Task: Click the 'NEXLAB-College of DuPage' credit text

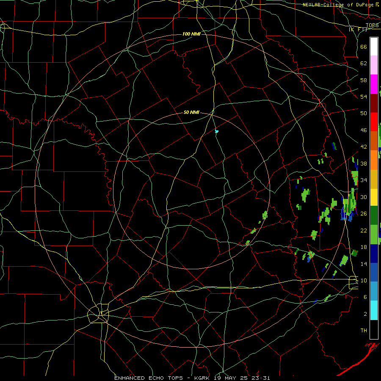Action: [x=338, y=5]
